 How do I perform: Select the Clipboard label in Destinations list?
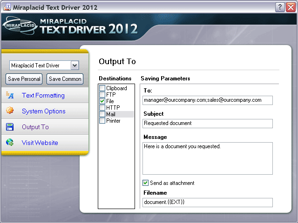point(116,88)
